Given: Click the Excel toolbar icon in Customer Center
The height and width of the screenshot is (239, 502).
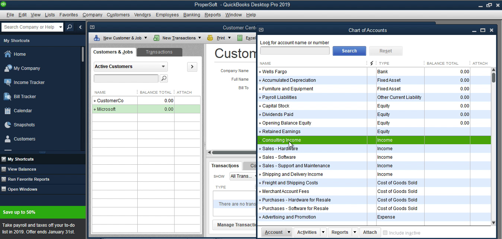Looking at the screenshot, I should coord(240,38).
